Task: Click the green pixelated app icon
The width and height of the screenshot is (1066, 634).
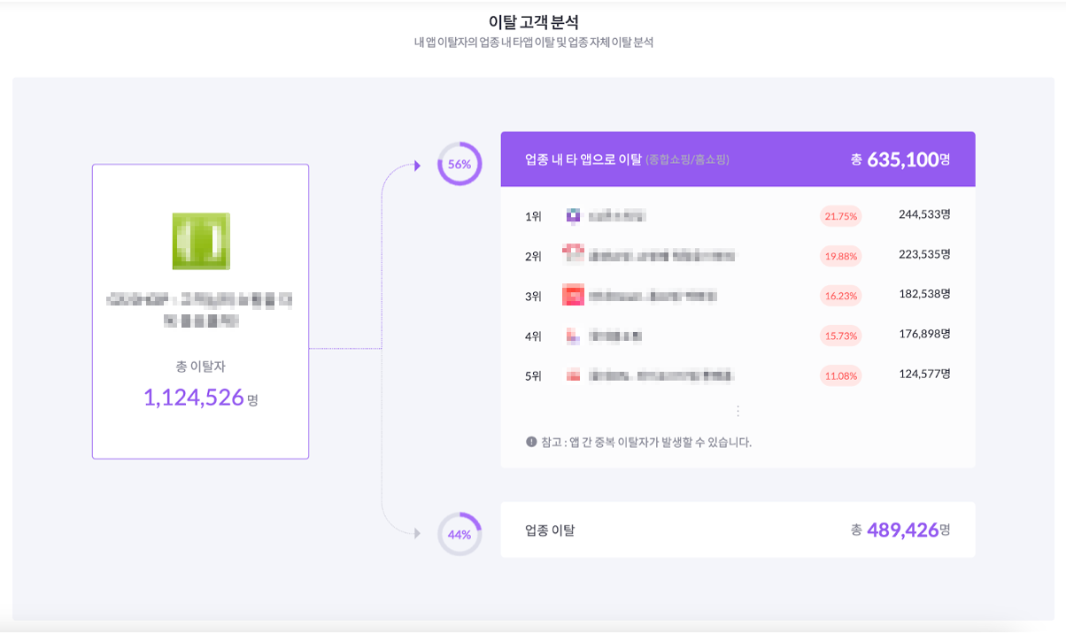Action: pos(201,241)
